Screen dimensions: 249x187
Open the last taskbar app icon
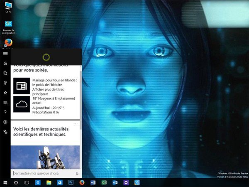tap(137, 182)
